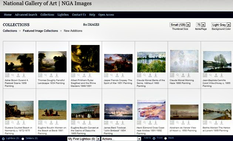Screen dimensions: 233x141
Task: Open Collections in the navigation bar
Action: click(x=47, y=15)
